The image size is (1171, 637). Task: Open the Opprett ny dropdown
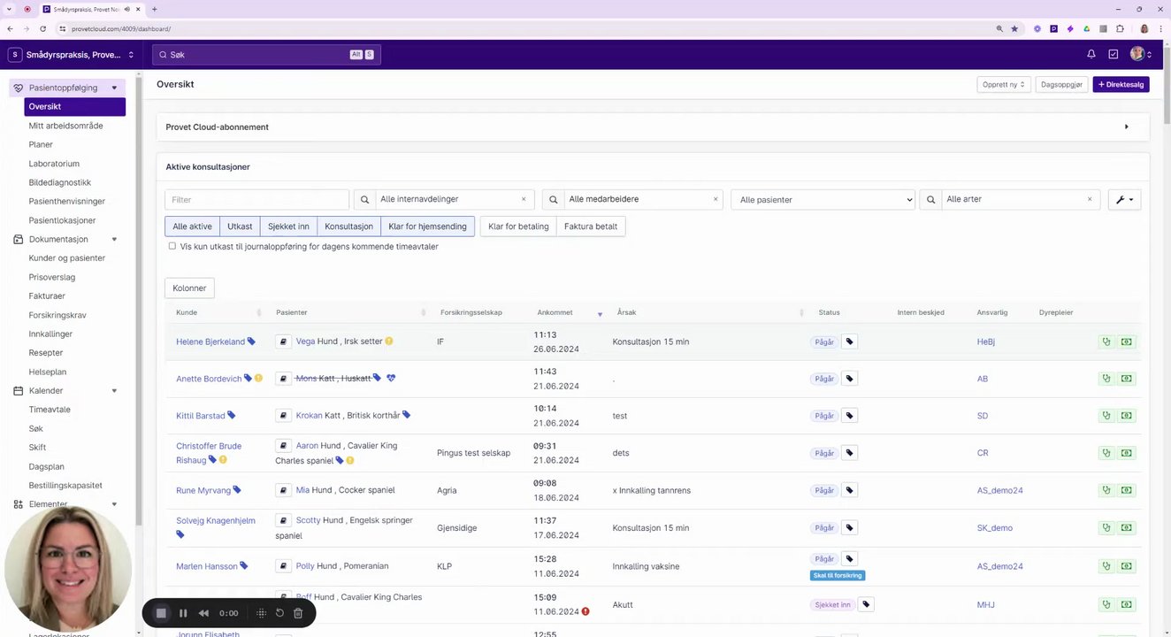tap(1004, 85)
